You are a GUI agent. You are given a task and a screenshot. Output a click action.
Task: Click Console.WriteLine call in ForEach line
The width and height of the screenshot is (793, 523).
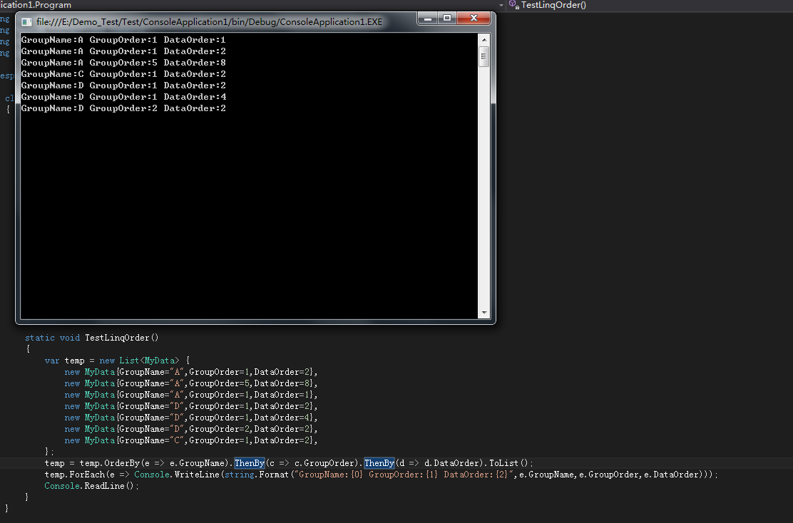[x=177, y=475]
